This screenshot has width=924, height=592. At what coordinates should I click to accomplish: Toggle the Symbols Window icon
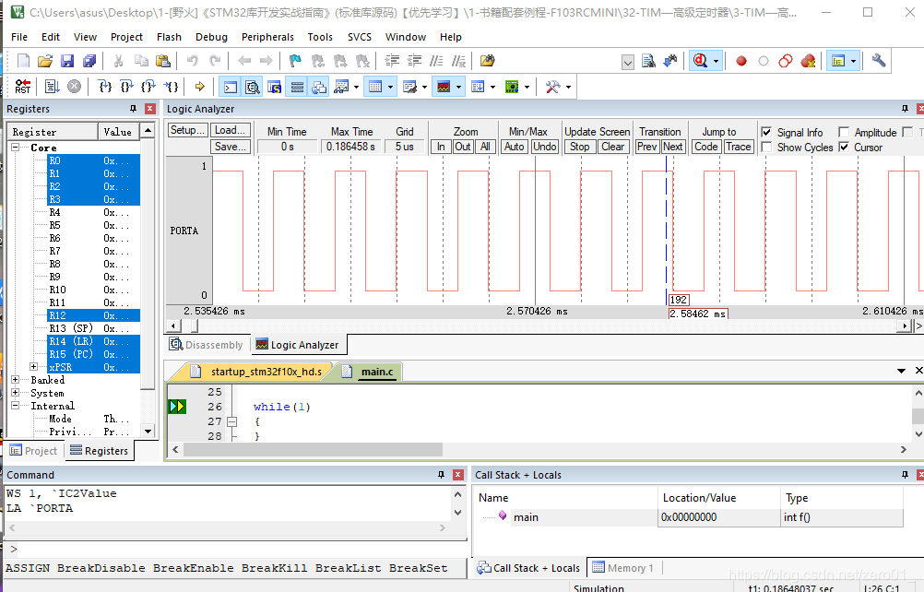[275, 88]
